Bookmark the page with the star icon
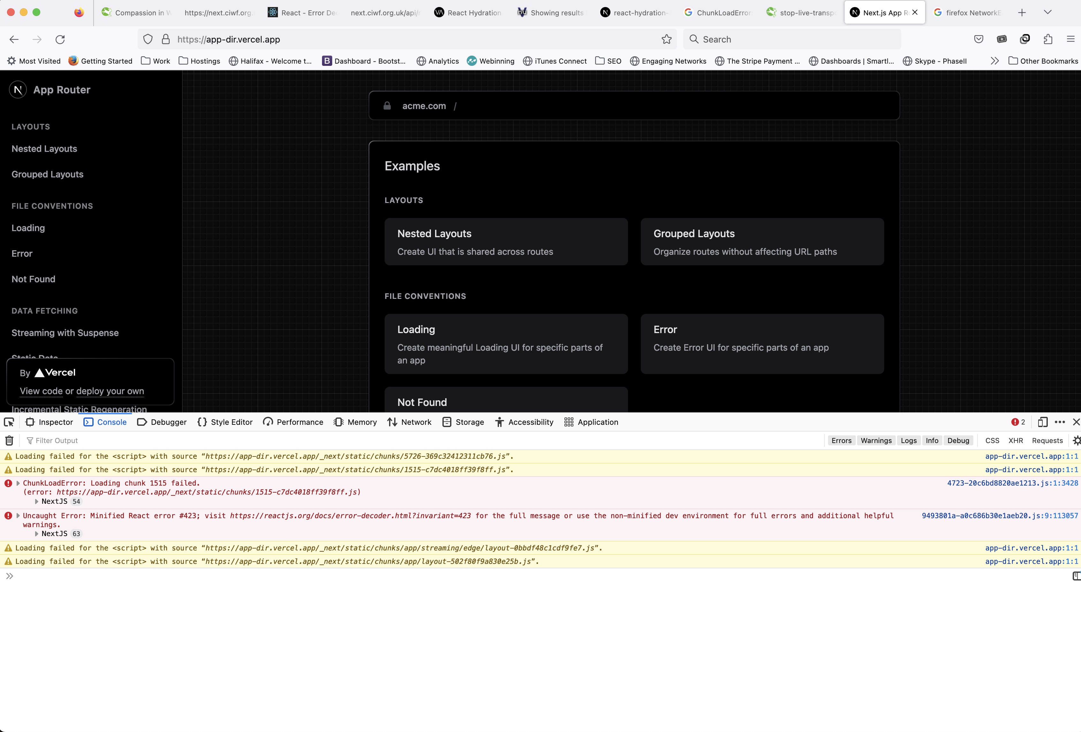Viewport: 1081px width, 732px height. 667,39
